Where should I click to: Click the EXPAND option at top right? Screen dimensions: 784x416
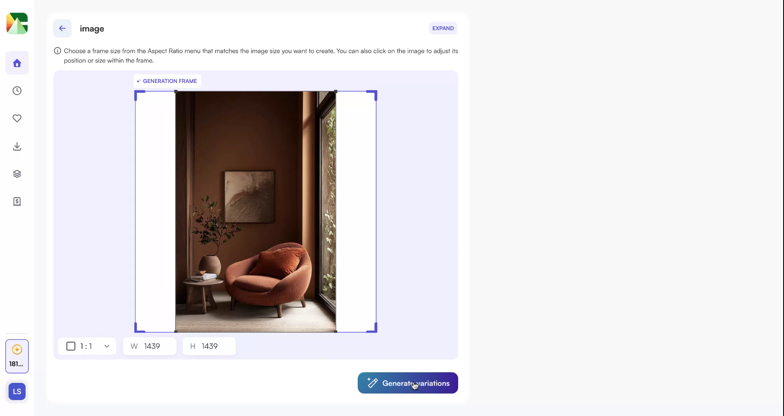pyautogui.click(x=443, y=28)
